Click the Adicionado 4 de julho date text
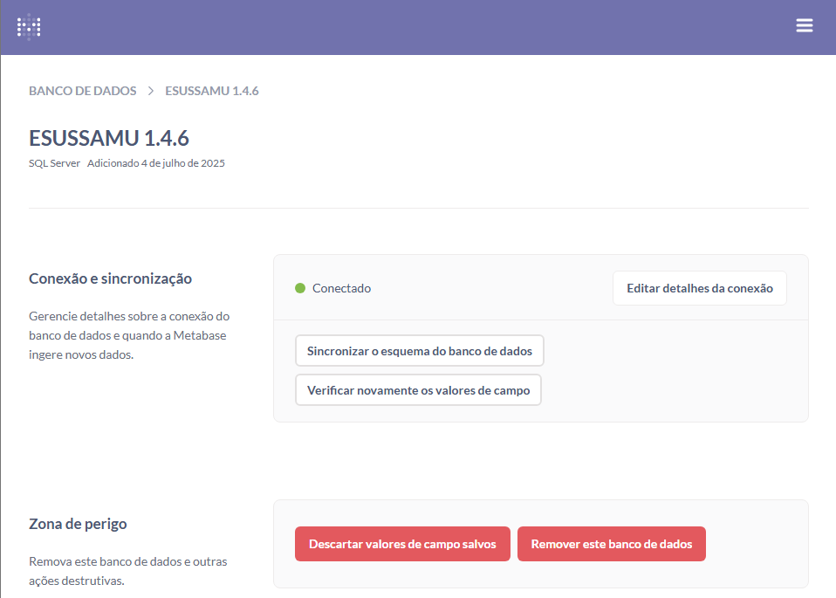Viewport: 836px width, 598px height. pyautogui.click(x=156, y=163)
